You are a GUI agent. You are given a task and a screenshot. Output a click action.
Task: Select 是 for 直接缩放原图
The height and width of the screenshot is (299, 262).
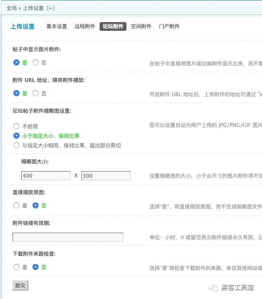coord(17,206)
